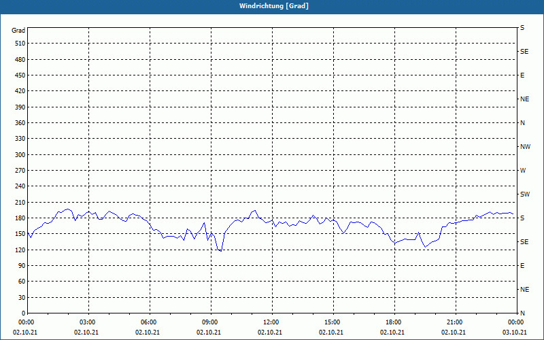The height and width of the screenshot is (340, 544).
Task: Select the 03.10.21 date label
Action: pyautogui.click(x=515, y=333)
